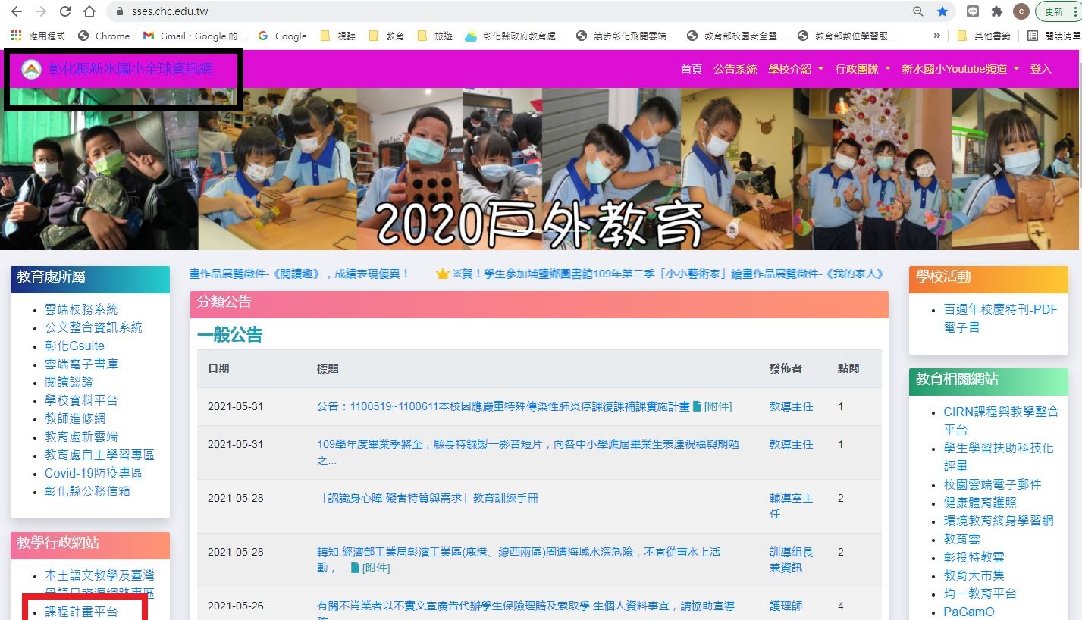Screen dimensions: 1082x620
Task: Open CIRN課程與教學整合平台 link
Action: click(x=1001, y=421)
